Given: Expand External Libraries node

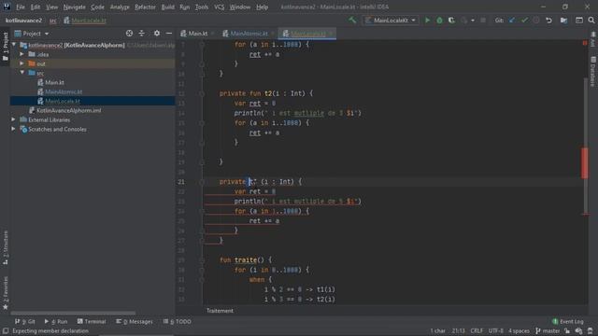Looking at the screenshot, I should [x=13, y=119].
